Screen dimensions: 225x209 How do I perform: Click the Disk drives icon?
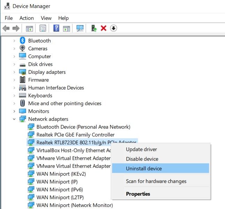[x=23, y=65]
